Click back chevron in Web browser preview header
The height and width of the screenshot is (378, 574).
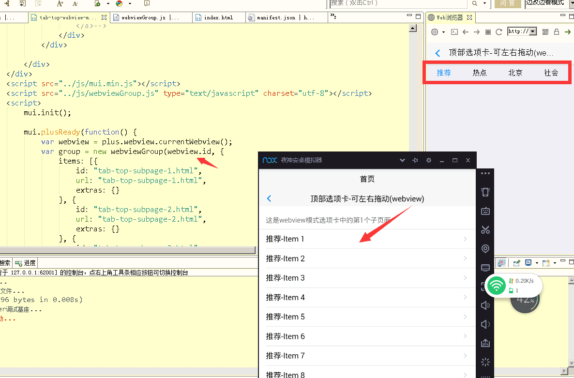(x=438, y=53)
